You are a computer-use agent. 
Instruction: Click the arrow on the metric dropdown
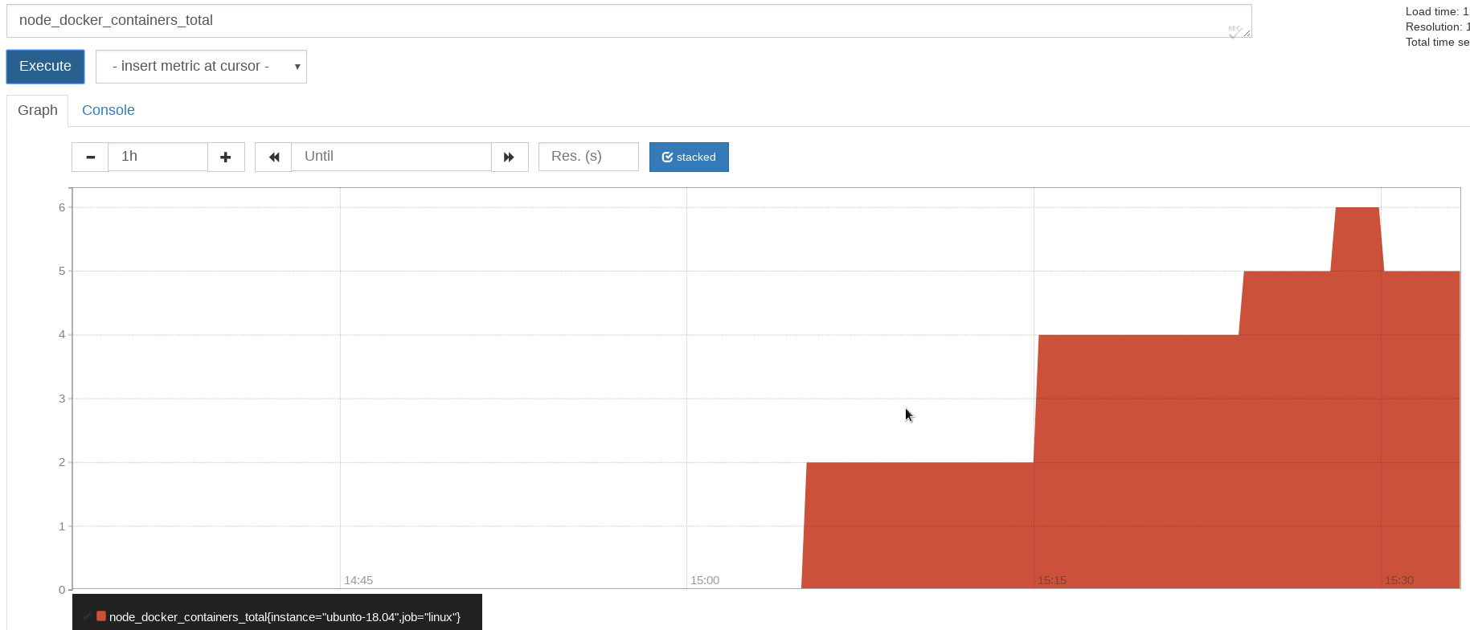297,67
